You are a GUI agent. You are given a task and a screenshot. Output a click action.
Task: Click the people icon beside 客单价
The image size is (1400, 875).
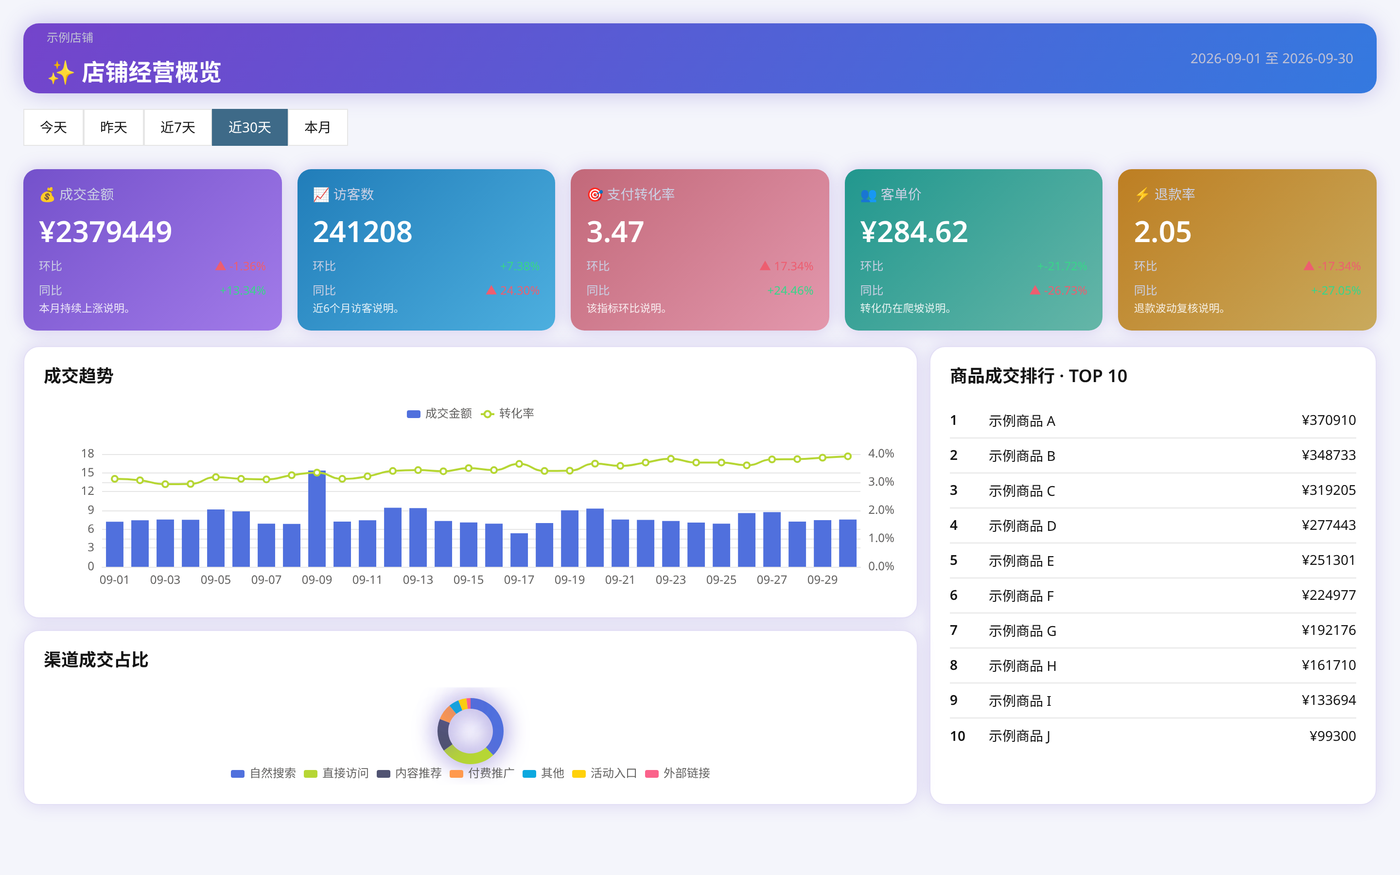coord(868,195)
